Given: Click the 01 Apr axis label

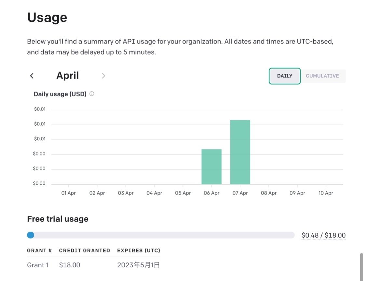Looking at the screenshot, I should pyautogui.click(x=68, y=193).
